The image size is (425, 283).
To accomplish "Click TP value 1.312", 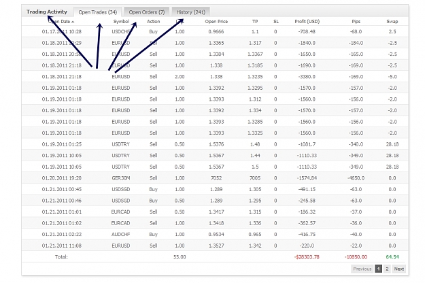I will pyautogui.click(x=255, y=99).
